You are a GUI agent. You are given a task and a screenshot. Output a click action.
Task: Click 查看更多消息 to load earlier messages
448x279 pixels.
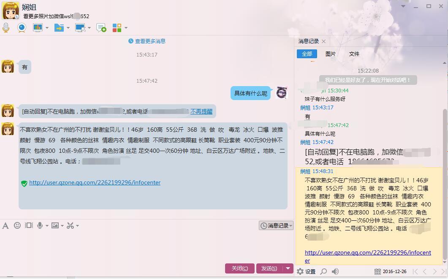[147, 41]
